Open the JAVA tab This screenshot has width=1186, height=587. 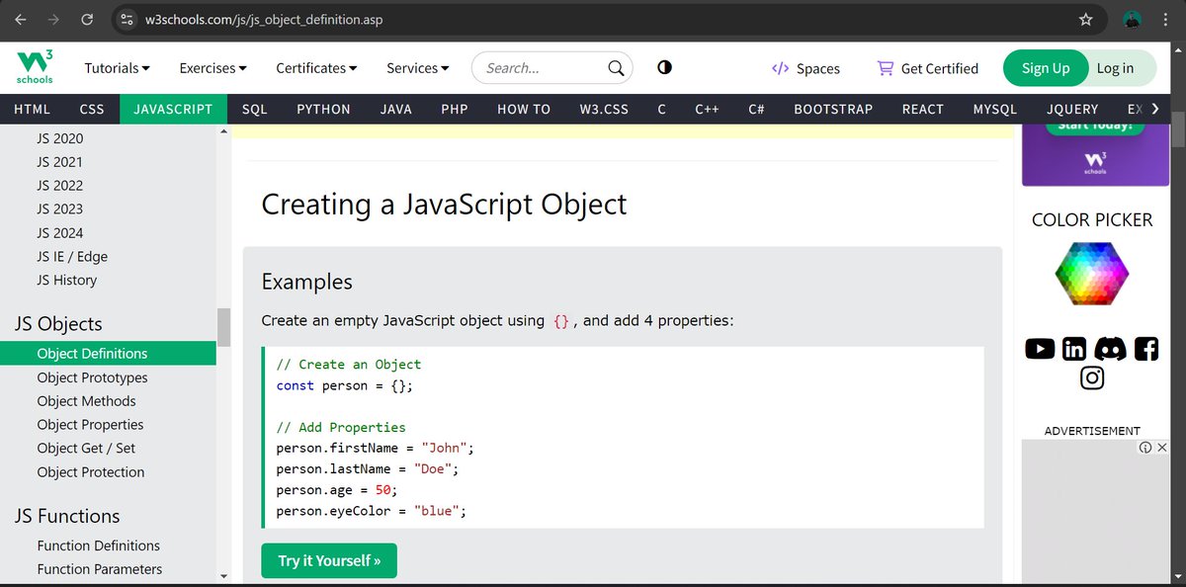(x=396, y=109)
